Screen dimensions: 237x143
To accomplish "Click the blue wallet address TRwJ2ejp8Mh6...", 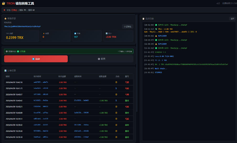I will pyautogui.click(x=22, y=26).
